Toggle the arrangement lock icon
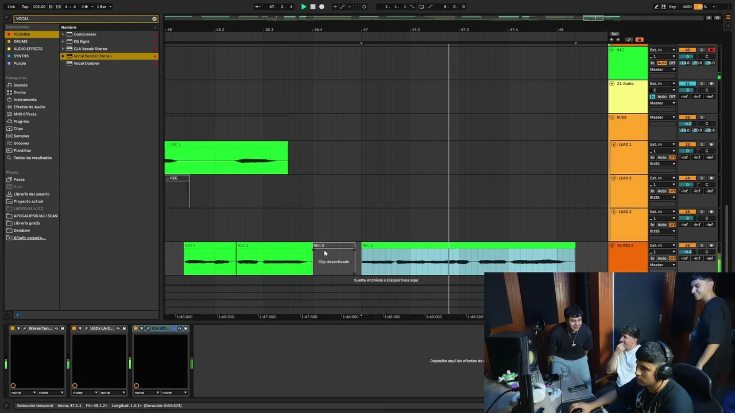 (640, 40)
